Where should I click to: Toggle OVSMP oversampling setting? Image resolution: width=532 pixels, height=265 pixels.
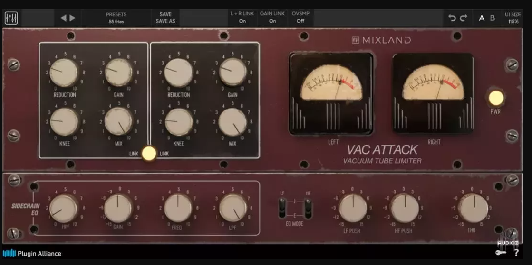[300, 18]
